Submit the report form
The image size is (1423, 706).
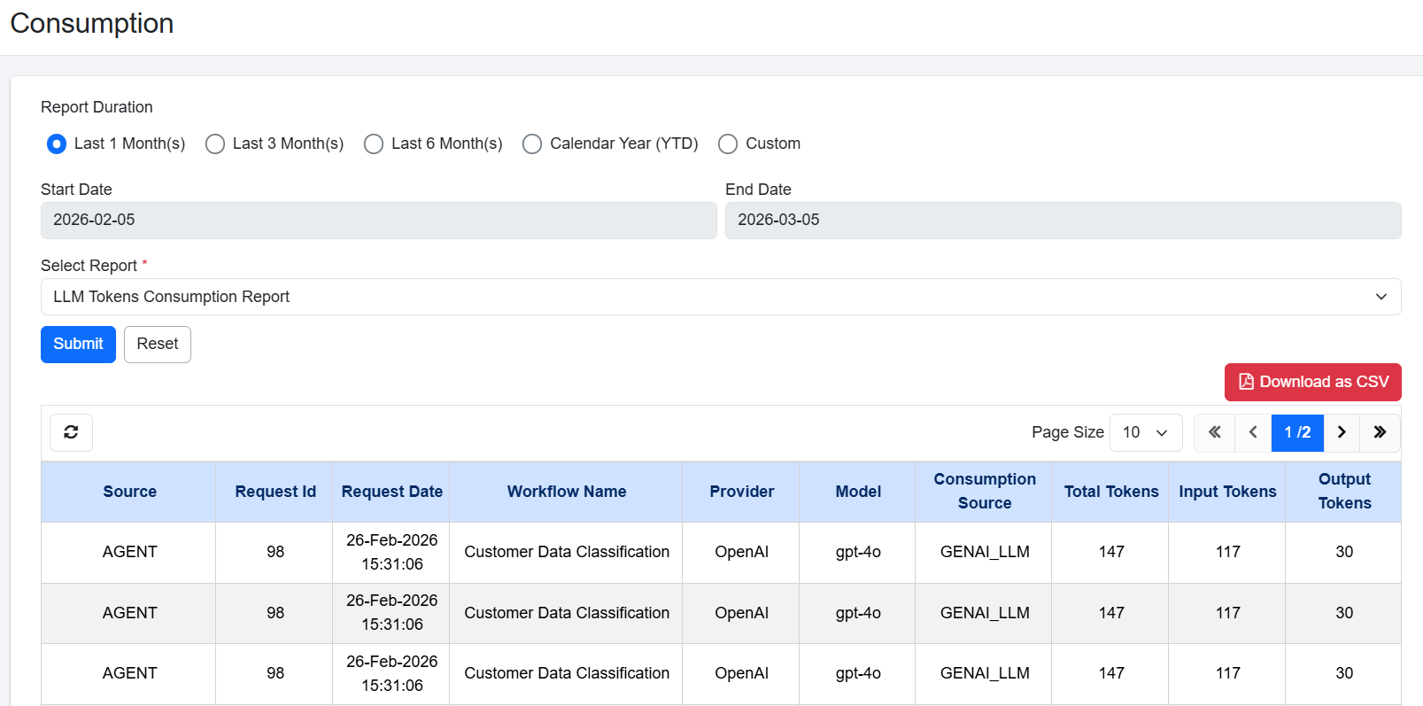click(78, 344)
